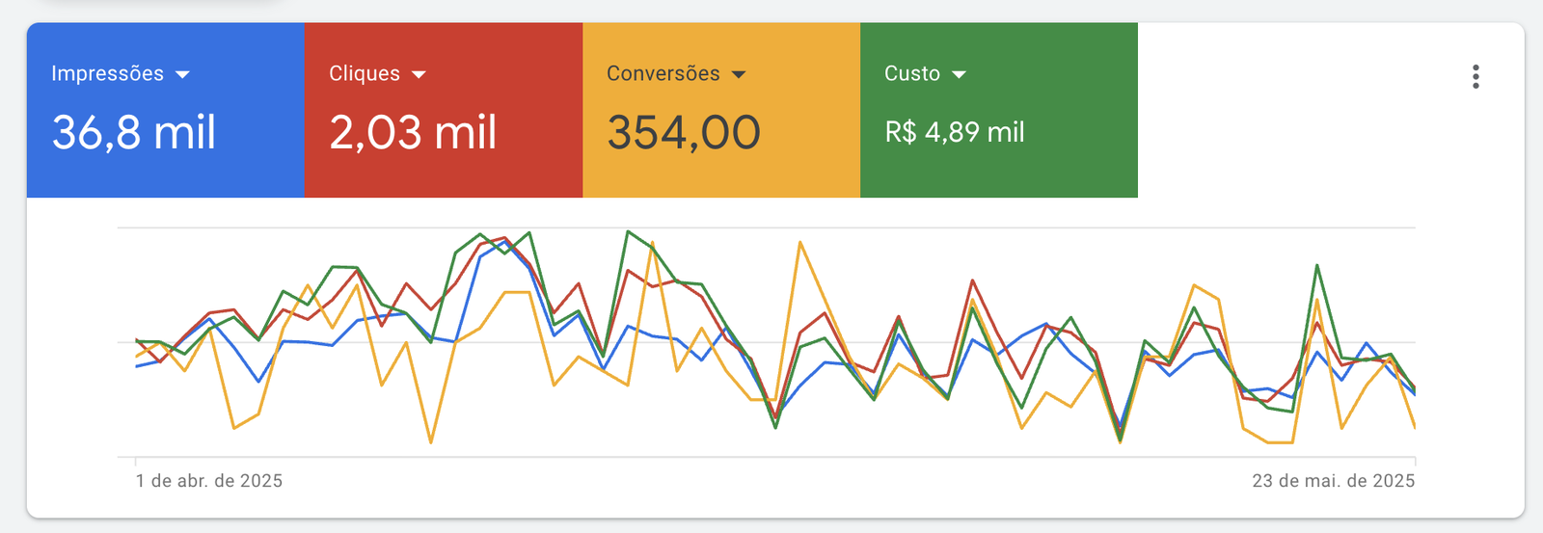Viewport: 1543px width, 533px height.
Task: Select the red clicks peak right of chart center
Action: [x=973, y=280]
